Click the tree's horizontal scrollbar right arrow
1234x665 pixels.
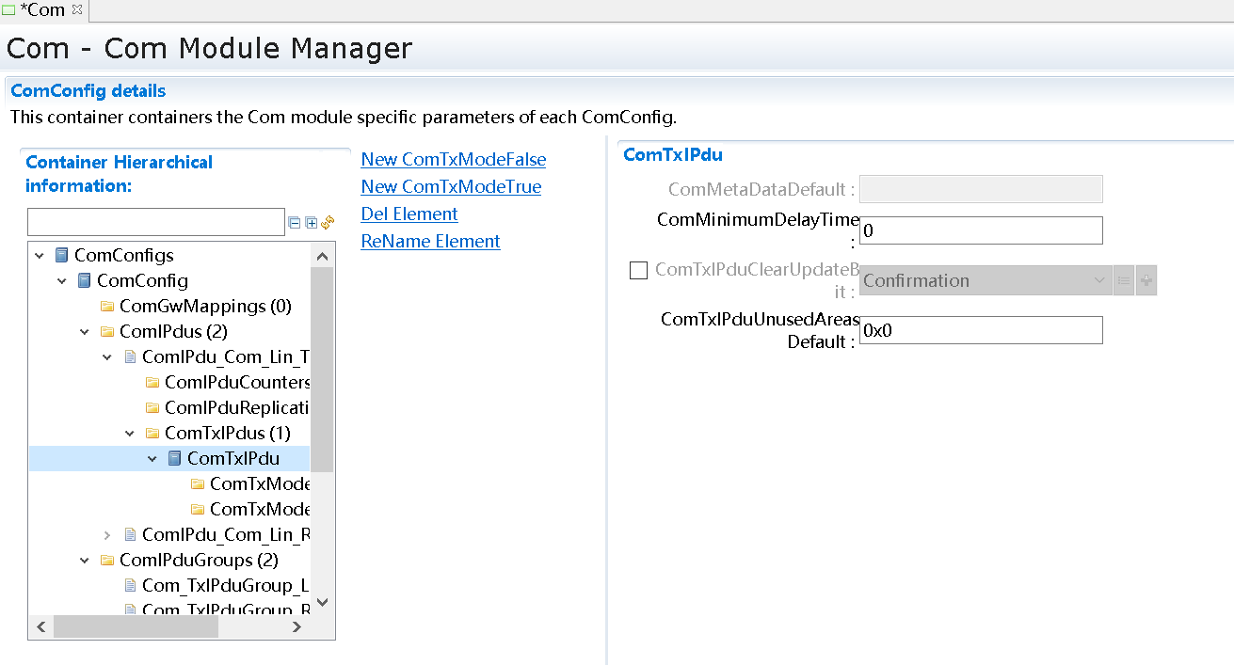296,626
